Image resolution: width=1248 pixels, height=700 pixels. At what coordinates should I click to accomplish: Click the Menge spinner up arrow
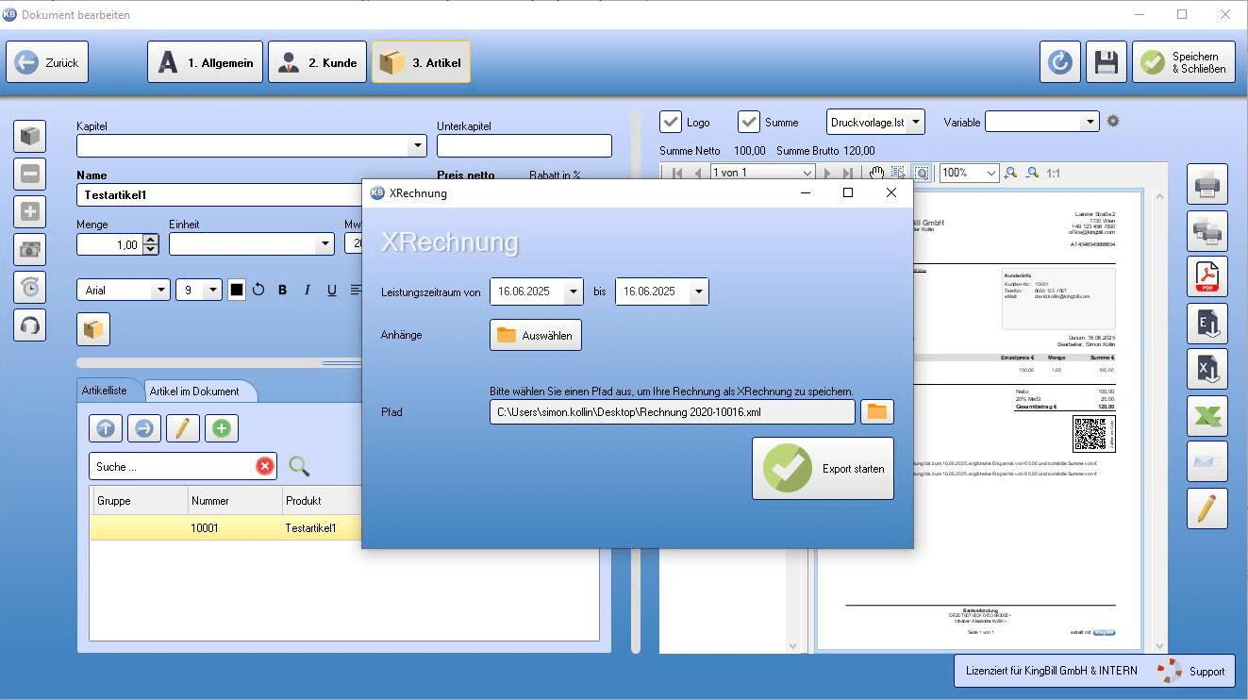(150, 239)
